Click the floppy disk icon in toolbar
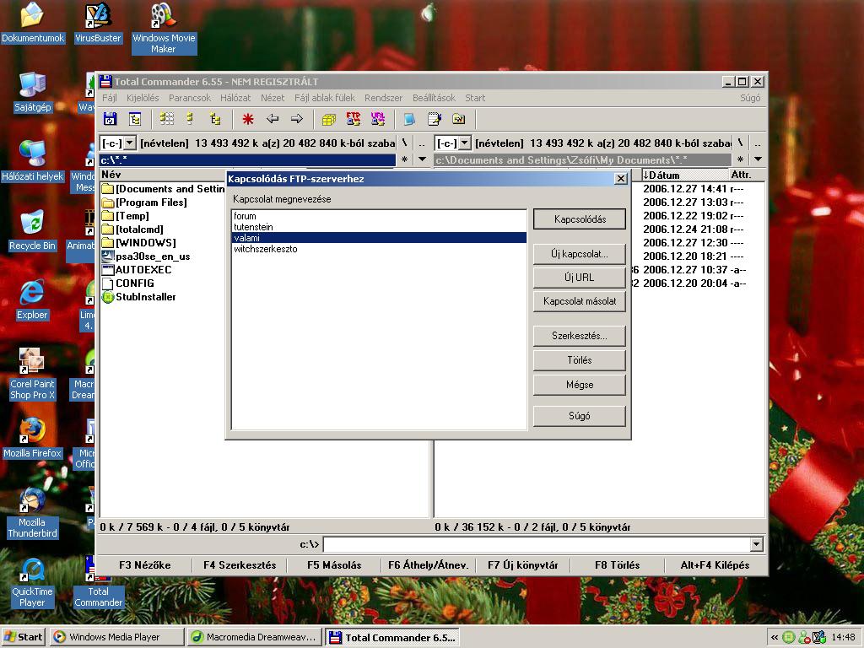The height and width of the screenshot is (648, 864). [x=110, y=119]
